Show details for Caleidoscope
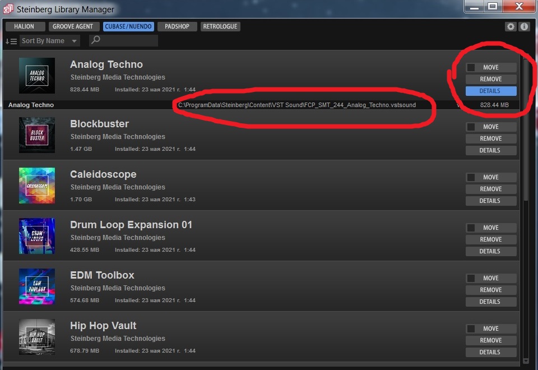Screen dimensions: 538x370 491,201
